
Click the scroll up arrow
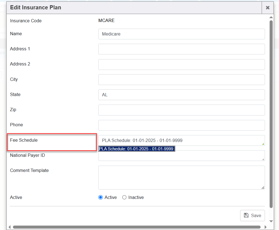point(271,17)
